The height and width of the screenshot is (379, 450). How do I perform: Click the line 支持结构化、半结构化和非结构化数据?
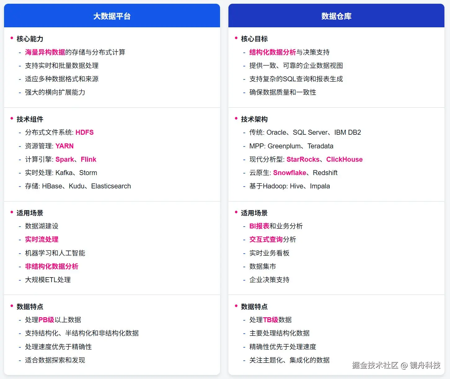point(82,333)
